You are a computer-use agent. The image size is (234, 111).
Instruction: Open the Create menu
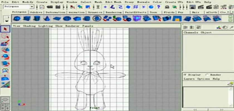(42, 2)
